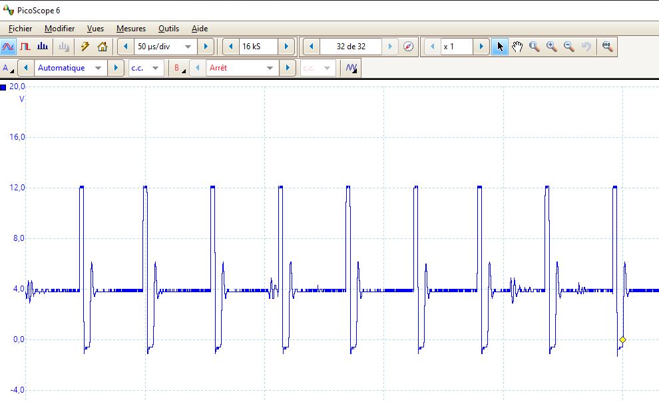Viewport: 659px width, 402px height.
Task: Decrease sample count from 16 kS
Action: [230, 46]
